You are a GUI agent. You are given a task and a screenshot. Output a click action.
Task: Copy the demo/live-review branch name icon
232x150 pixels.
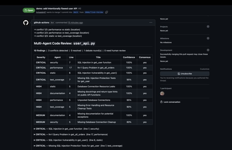(x=107, y=12)
